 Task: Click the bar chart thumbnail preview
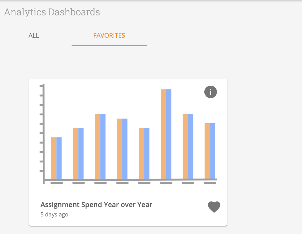tap(128, 135)
